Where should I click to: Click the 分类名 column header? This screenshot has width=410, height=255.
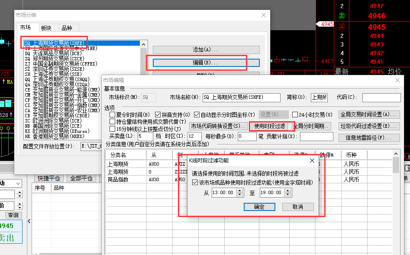126,155
